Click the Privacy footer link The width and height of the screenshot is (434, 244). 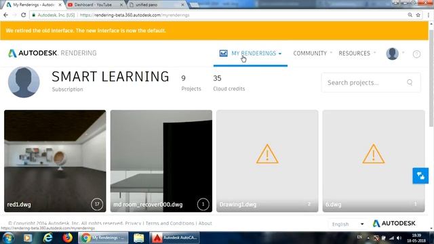click(x=133, y=223)
